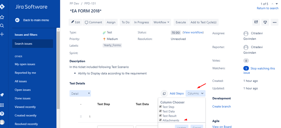Viewport: 281px width, 128px height.
Task: Click the To Do status button
Action: tap(126, 22)
